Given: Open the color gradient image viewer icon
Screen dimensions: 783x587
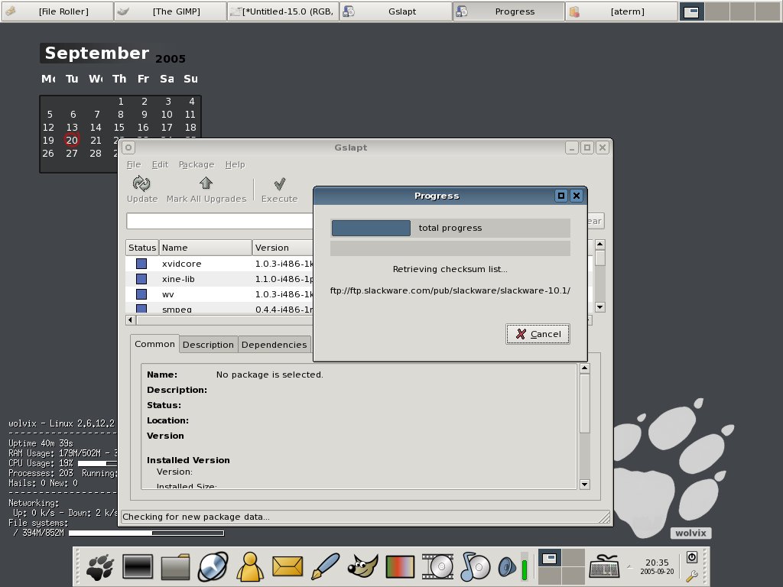Looking at the screenshot, I should (400, 567).
